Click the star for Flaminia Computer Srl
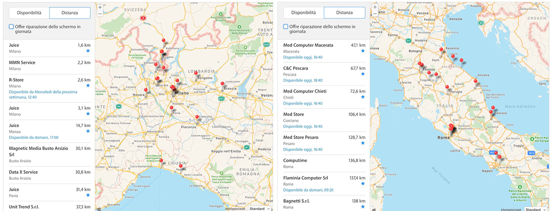Screen dimensions: 551x211 pos(363,183)
